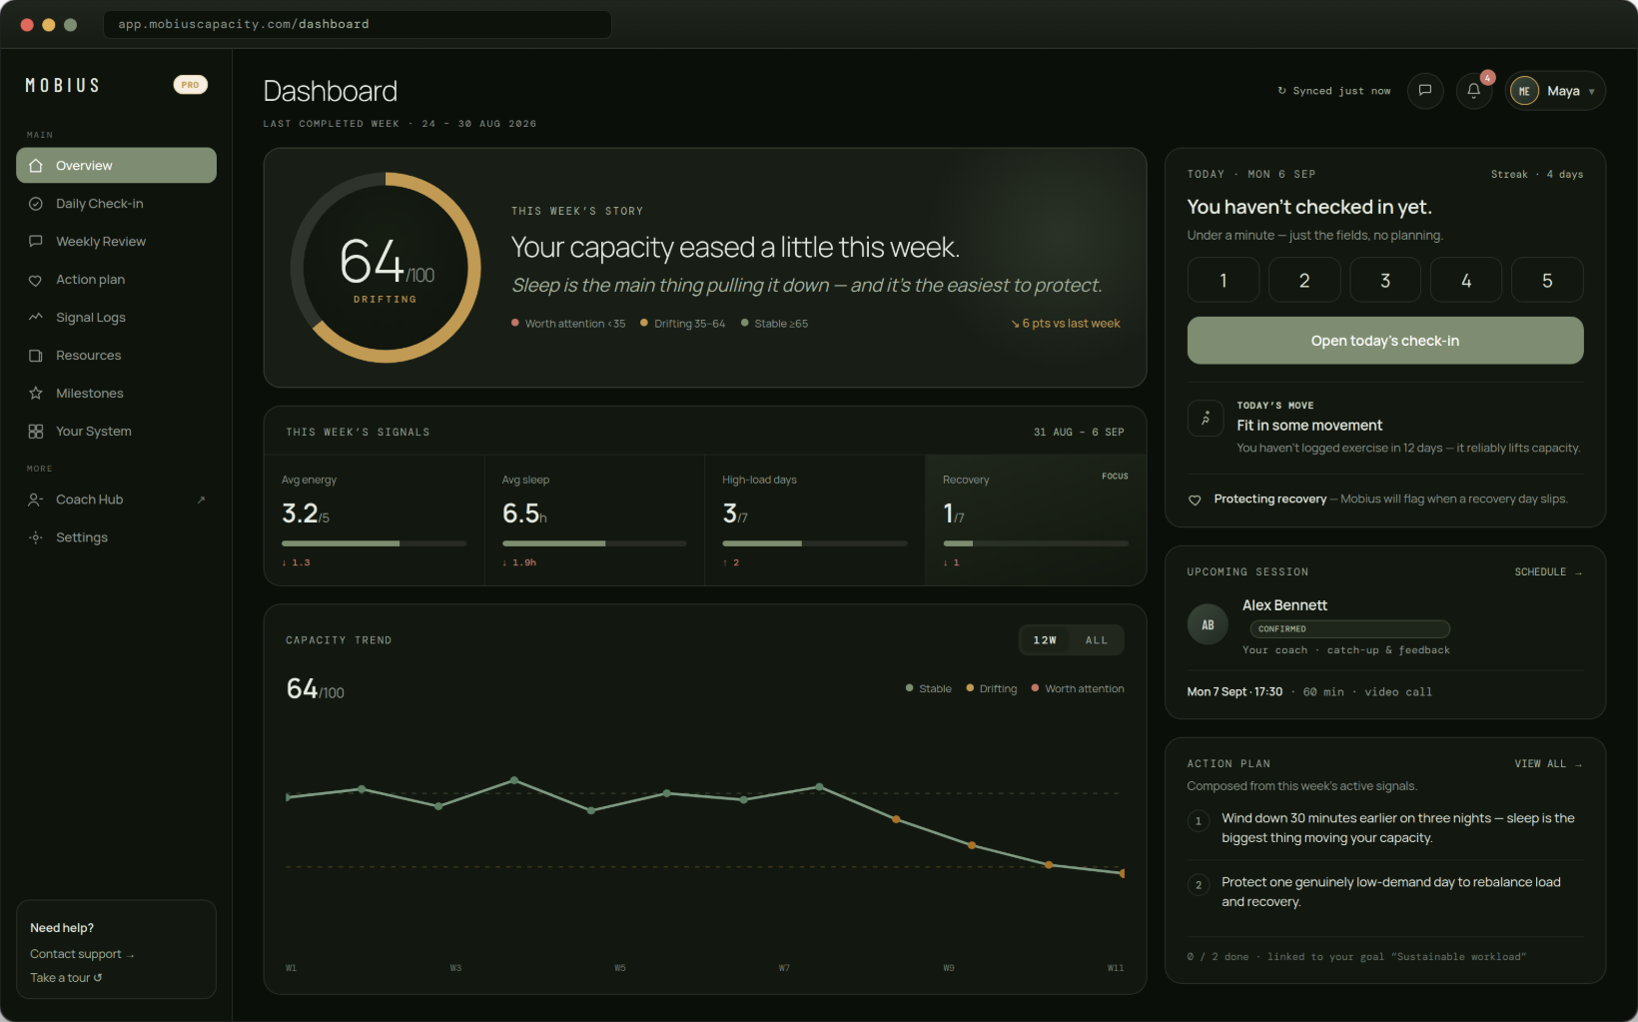Open the Maya user account dropdown
Screen dimensions: 1638x1022
1555,91
